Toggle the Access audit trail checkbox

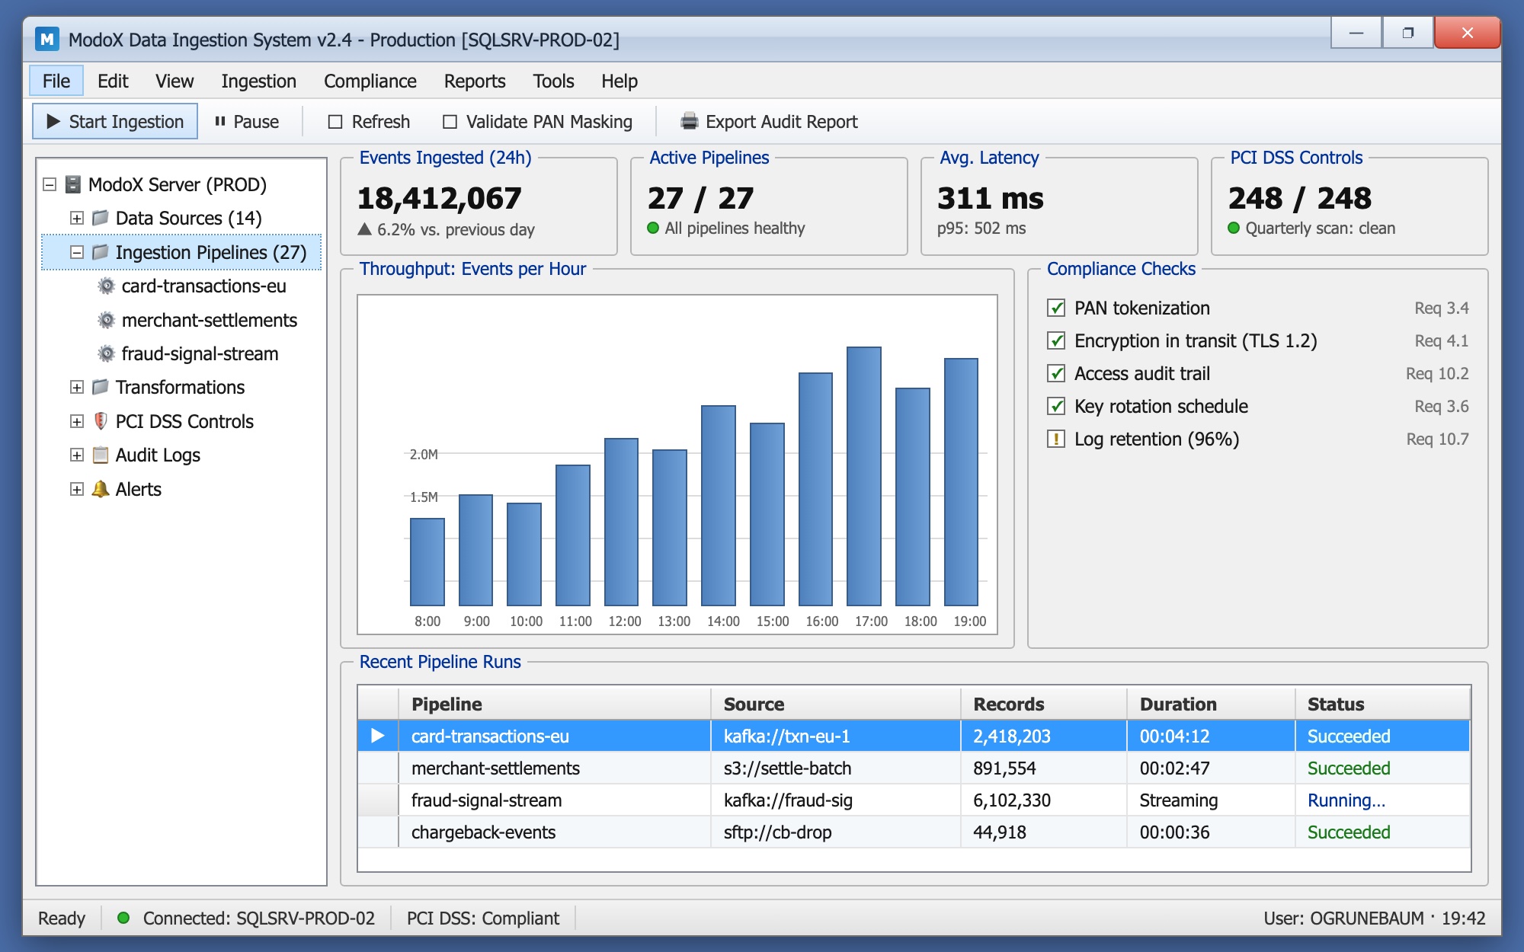pyautogui.click(x=1056, y=374)
